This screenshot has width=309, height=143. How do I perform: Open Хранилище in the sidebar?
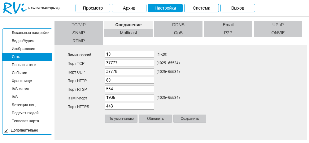(x=22, y=81)
